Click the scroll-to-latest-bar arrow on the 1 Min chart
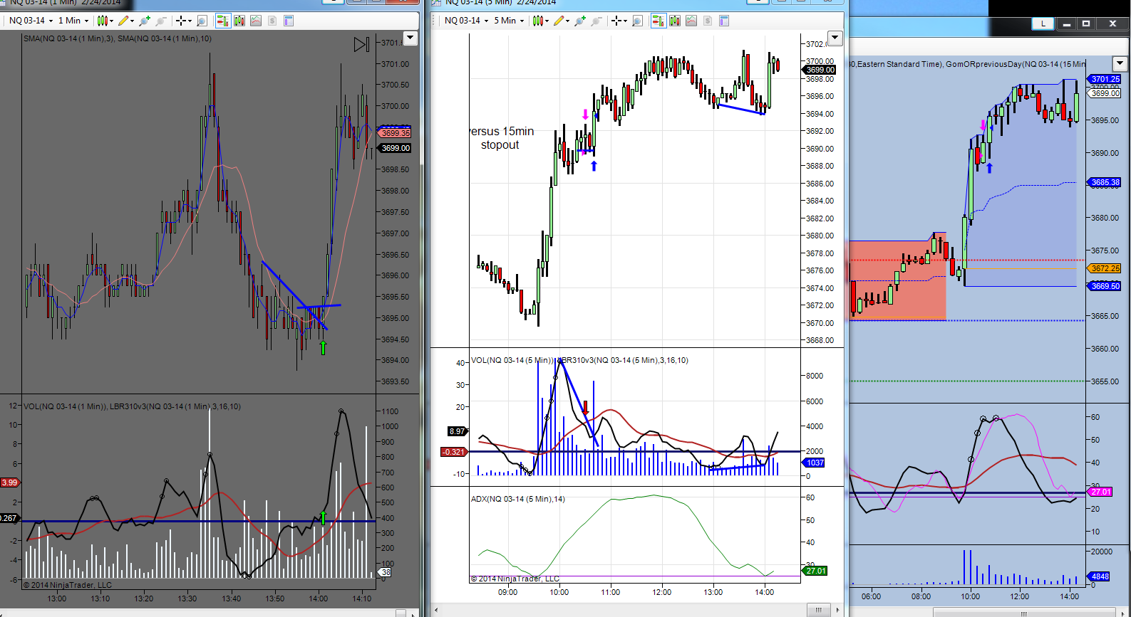 coord(361,45)
